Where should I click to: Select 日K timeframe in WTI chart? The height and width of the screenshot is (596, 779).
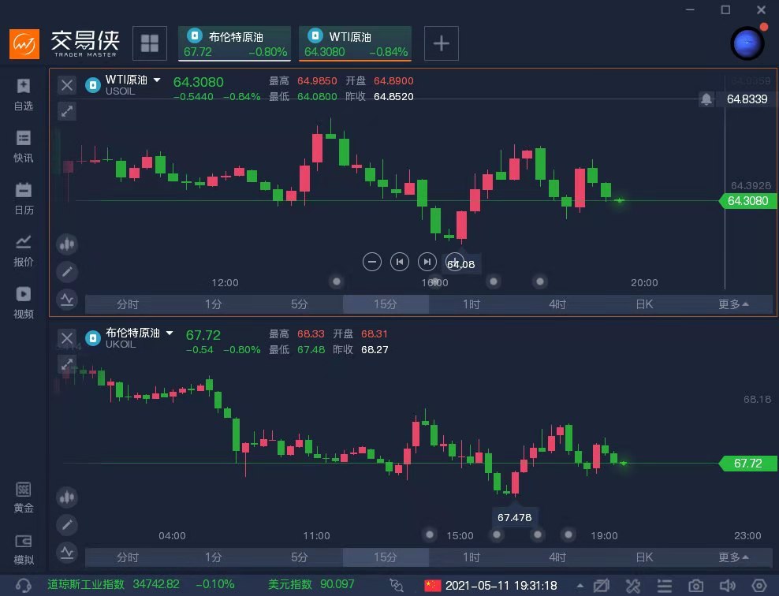tap(644, 304)
